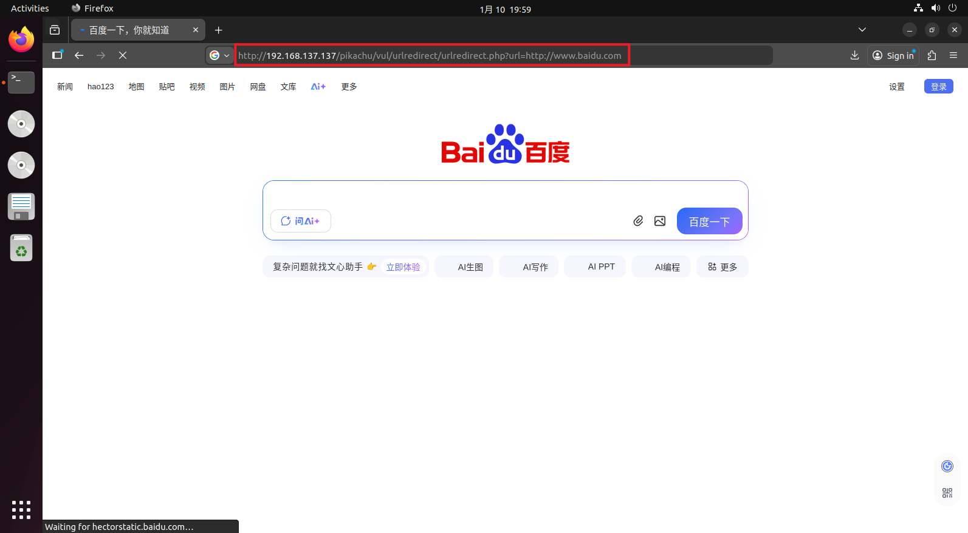Click 复杂问题就找文心助手 text

pyautogui.click(x=318, y=266)
